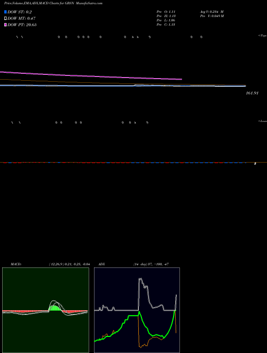Click the 'Pre V: 0.049 M' value
This screenshot has height=353, width=267.
click(x=212, y=16)
